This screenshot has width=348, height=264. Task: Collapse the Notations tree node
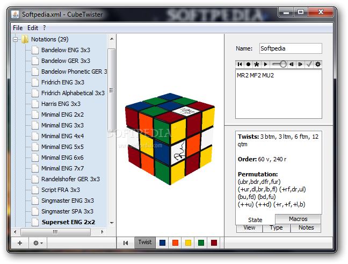16,40
